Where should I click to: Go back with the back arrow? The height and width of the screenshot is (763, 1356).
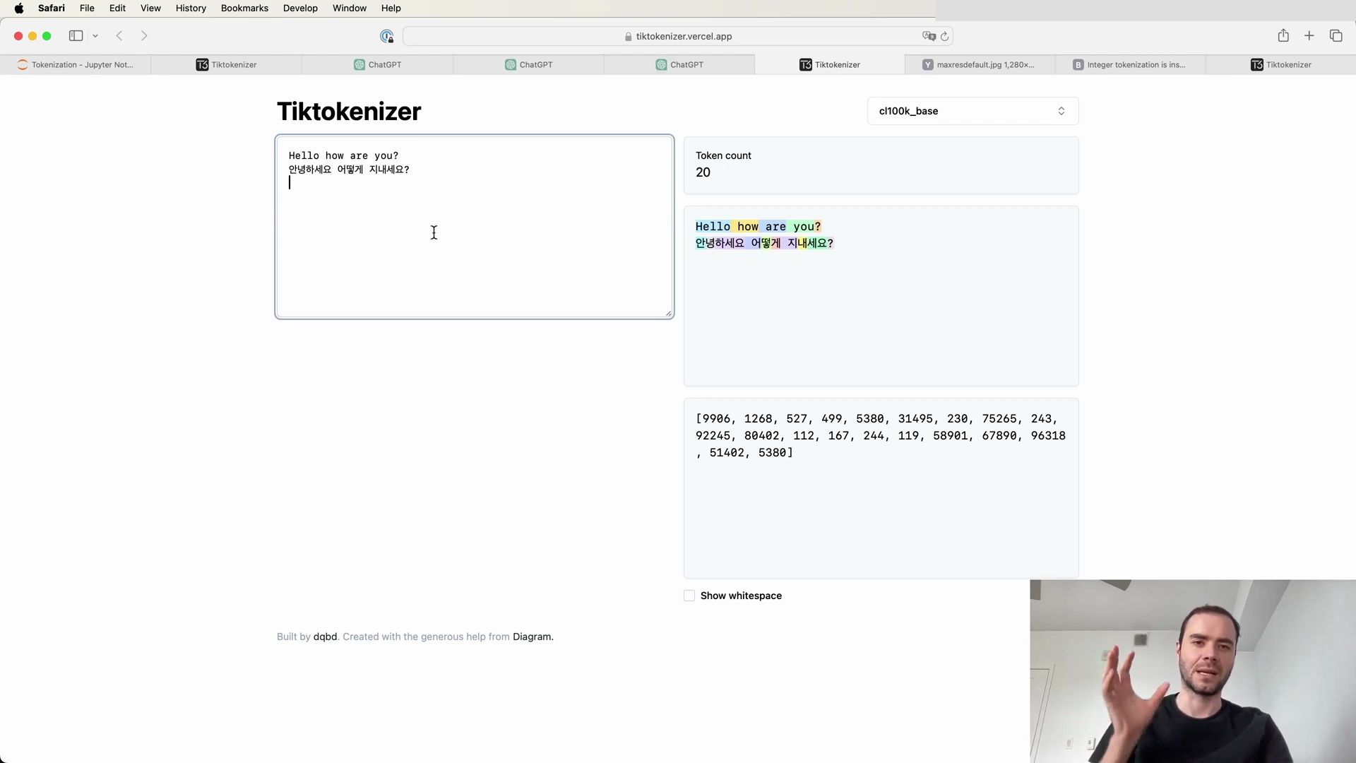[119, 36]
